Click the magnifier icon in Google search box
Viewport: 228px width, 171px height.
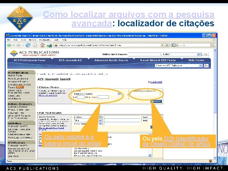click(213, 45)
